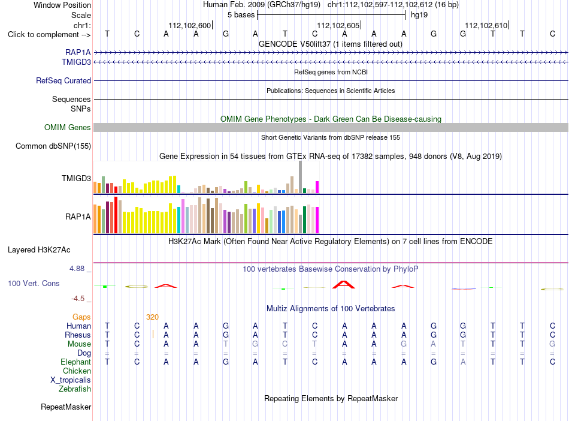Click the 100 vertebrates PhyloP conservation title
569x421 pixels.
330,269
